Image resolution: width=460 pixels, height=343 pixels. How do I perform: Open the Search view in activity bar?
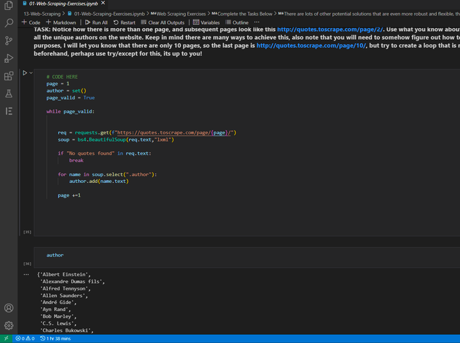[9, 23]
